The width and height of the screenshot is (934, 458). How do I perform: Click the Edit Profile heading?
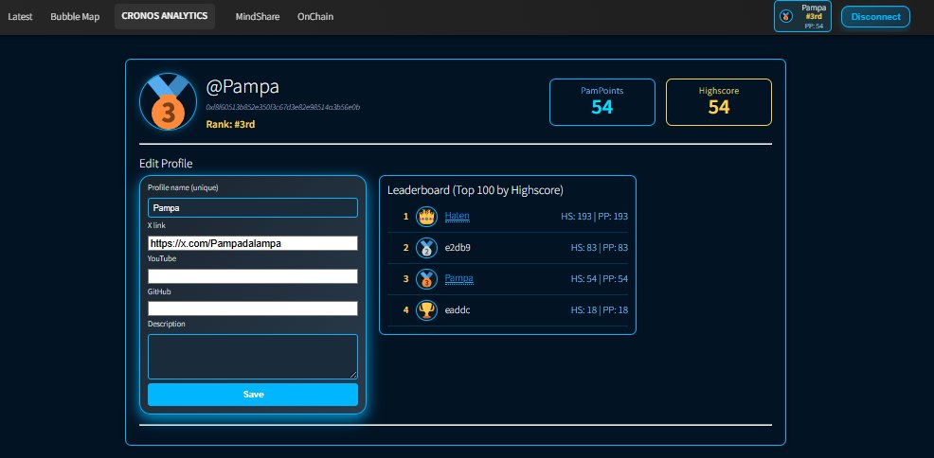(166, 164)
